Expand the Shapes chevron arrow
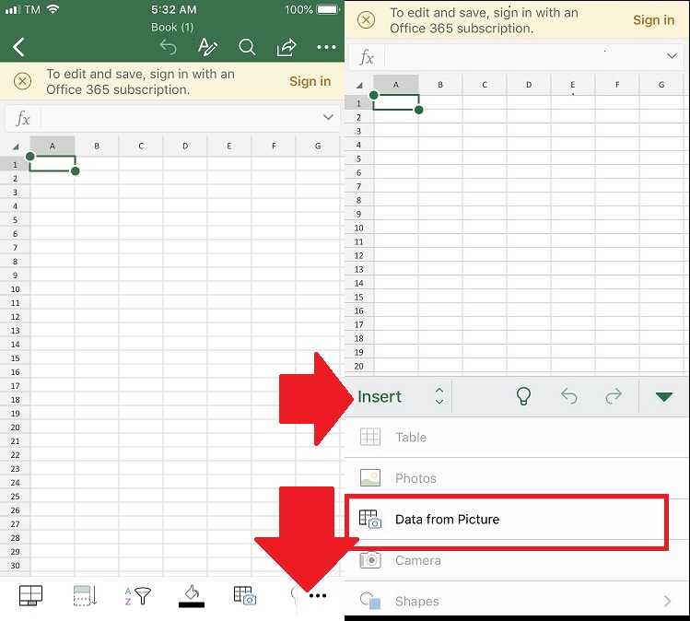Viewport: 690px width, 621px height. [668, 602]
